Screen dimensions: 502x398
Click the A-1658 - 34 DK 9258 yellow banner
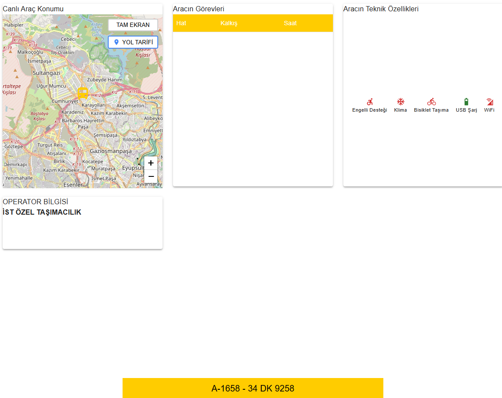(x=253, y=388)
